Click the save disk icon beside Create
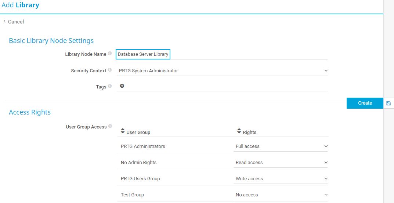This screenshot has height=203, width=394. pyautogui.click(x=388, y=103)
